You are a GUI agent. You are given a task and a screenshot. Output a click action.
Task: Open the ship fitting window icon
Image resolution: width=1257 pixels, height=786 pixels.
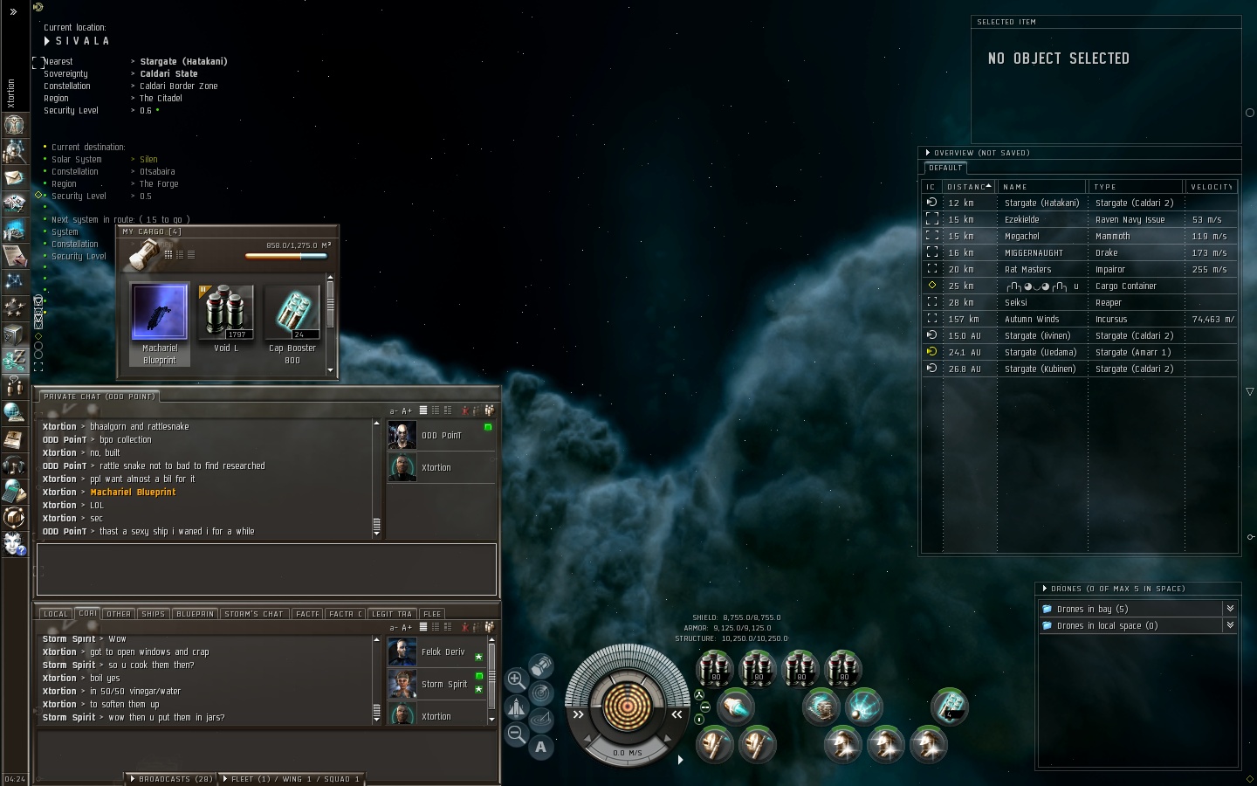(x=14, y=203)
